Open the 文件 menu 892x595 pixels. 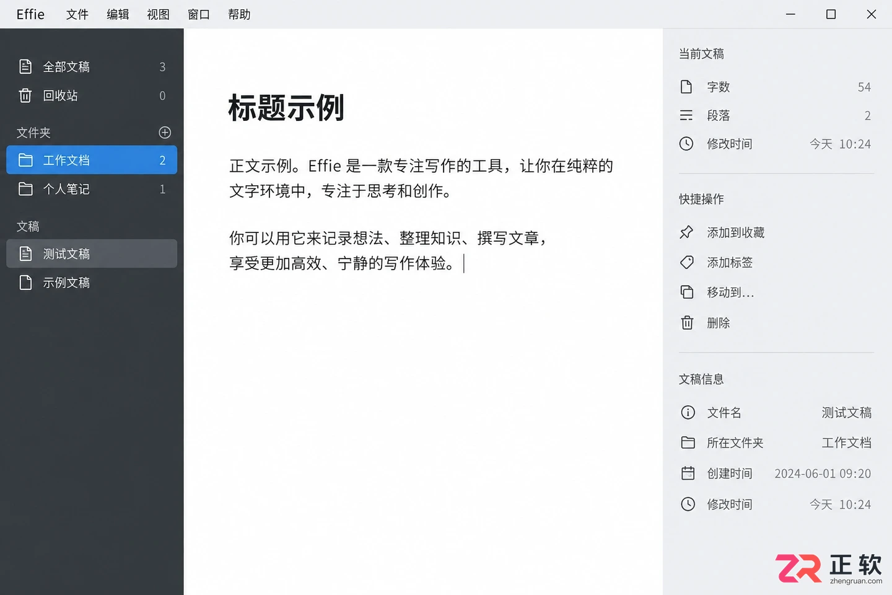[x=77, y=14]
